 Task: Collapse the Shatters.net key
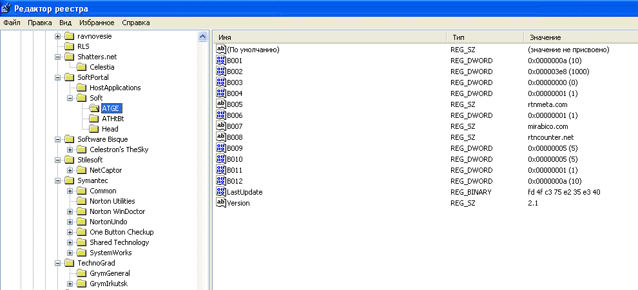(57, 57)
